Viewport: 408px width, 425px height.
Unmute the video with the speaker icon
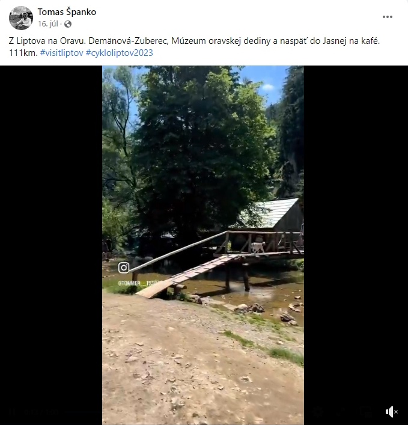pyautogui.click(x=391, y=412)
